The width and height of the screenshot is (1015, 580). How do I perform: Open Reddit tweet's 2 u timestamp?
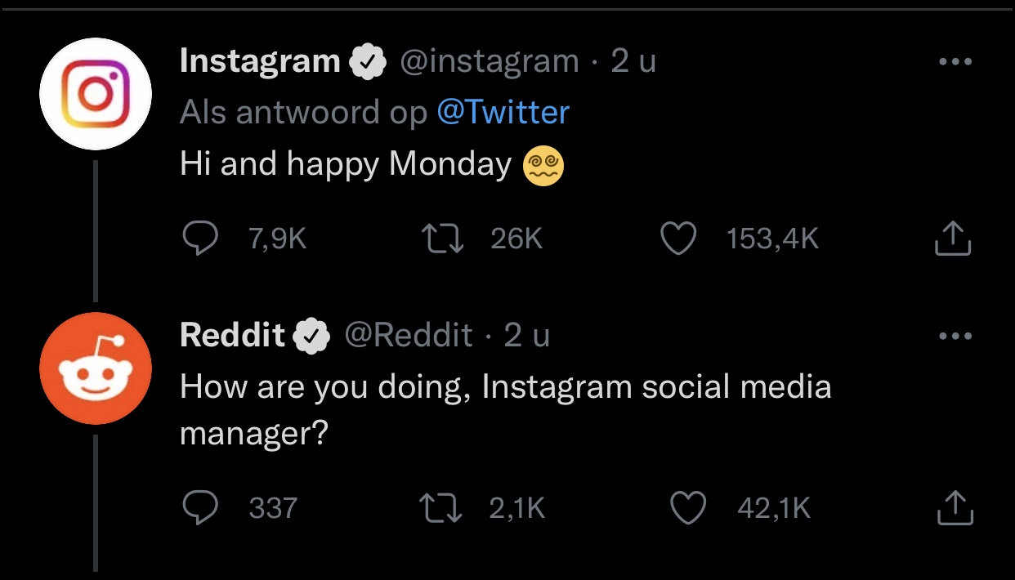[526, 336]
